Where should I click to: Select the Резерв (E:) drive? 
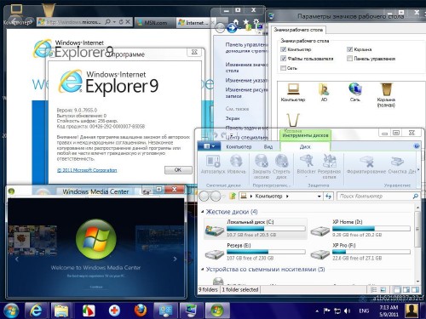click(256, 252)
